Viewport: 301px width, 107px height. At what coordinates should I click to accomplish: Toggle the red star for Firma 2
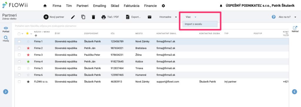click(x=29, y=48)
